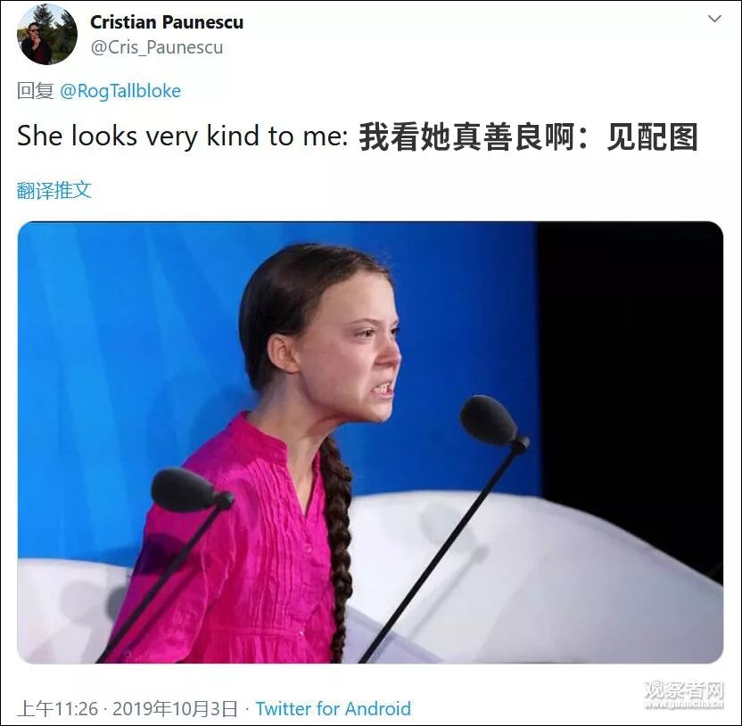Click the 见配图 text in the tweet
Image resolution: width=742 pixels, height=726 pixels.
[652, 136]
